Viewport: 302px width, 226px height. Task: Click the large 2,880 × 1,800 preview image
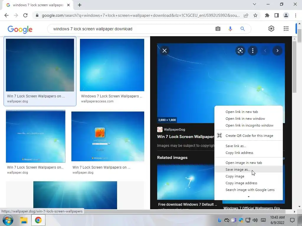point(221,83)
